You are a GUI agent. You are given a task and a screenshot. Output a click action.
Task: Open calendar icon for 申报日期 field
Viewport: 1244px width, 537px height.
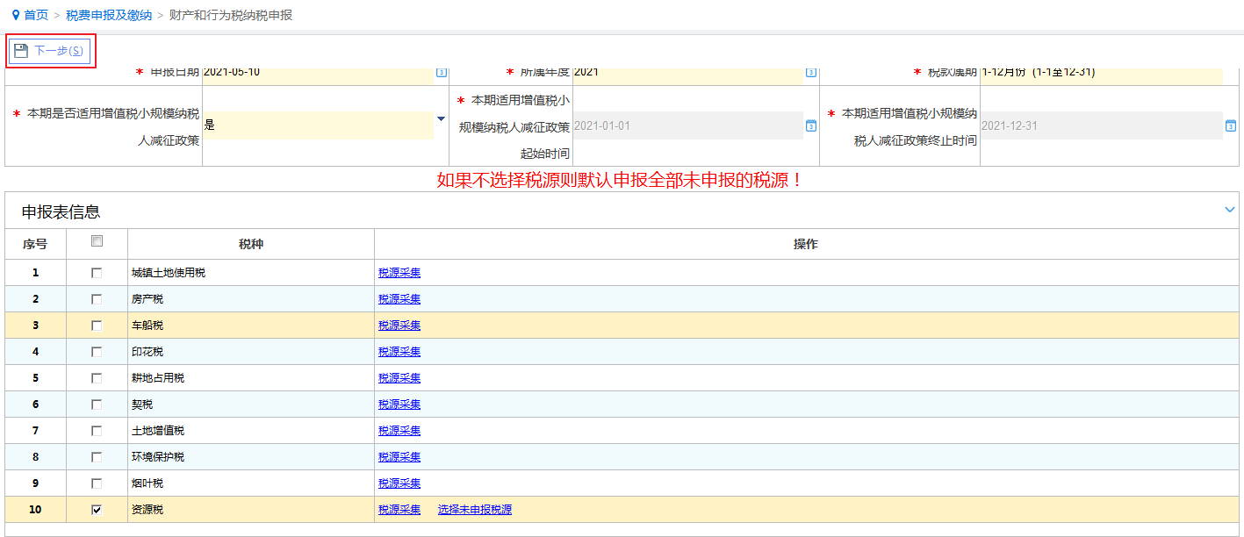tap(442, 73)
